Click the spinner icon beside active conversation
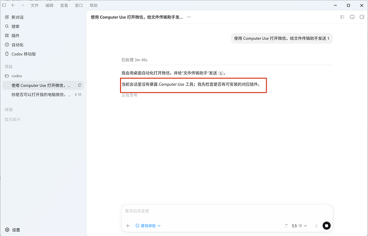This screenshot has height=236, width=368. (79, 85)
